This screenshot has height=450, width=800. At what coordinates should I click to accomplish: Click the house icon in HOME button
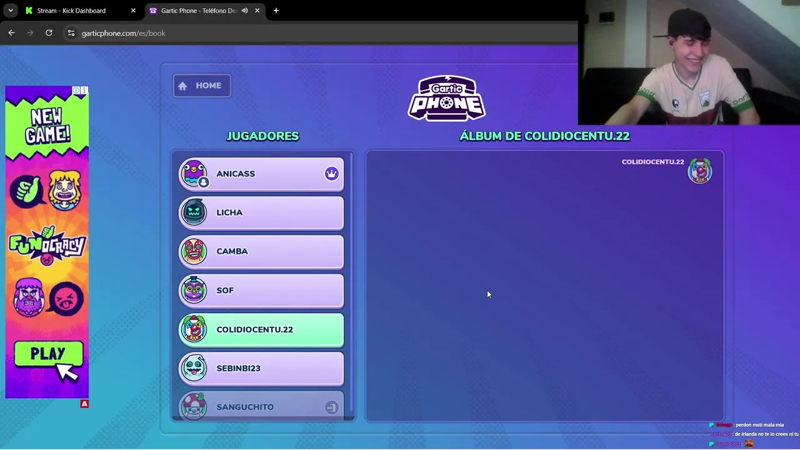pos(182,86)
